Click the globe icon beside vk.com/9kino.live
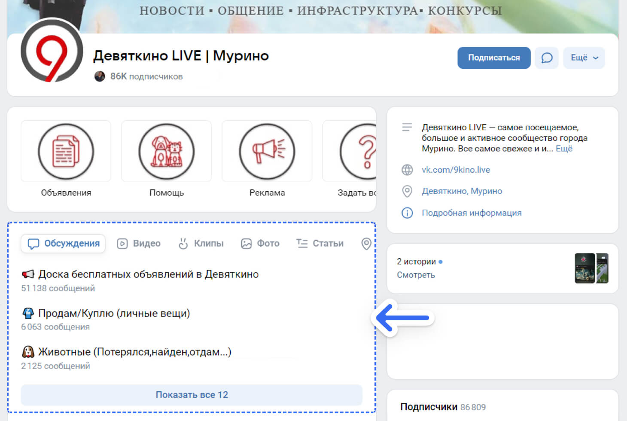The image size is (627, 421). [407, 170]
